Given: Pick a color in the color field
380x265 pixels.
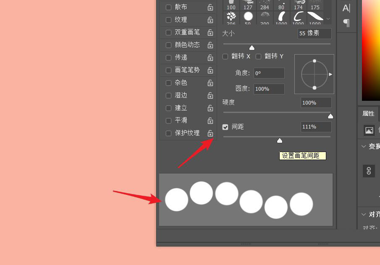Looking at the screenshot, I should (371, 50).
